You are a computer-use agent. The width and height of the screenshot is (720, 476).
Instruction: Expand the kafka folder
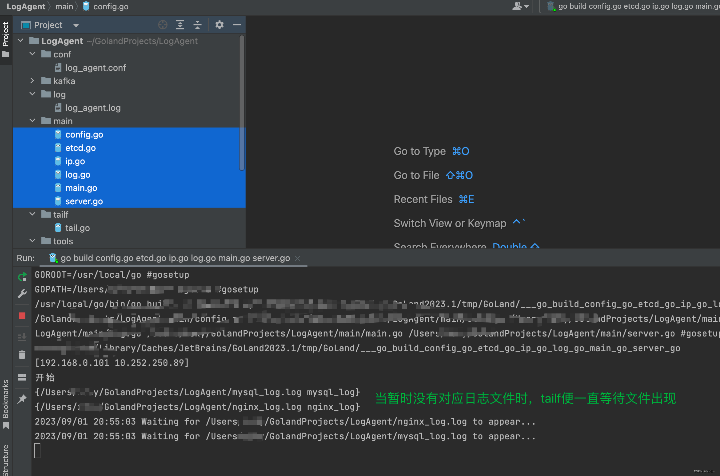click(32, 80)
